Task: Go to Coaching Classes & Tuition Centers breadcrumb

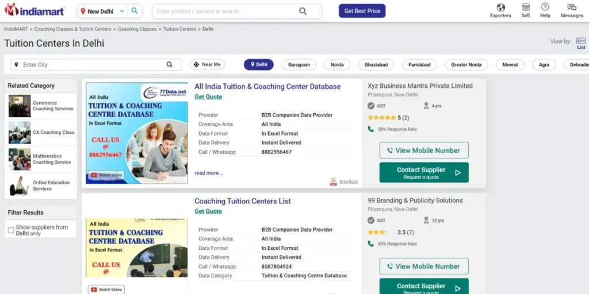Action: click(x=73, y=29)
